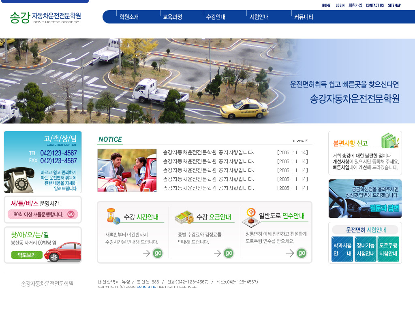The image size is (415, 311).
Task: Click the notice thumbnail photo of couple
Action: (127, 170)
